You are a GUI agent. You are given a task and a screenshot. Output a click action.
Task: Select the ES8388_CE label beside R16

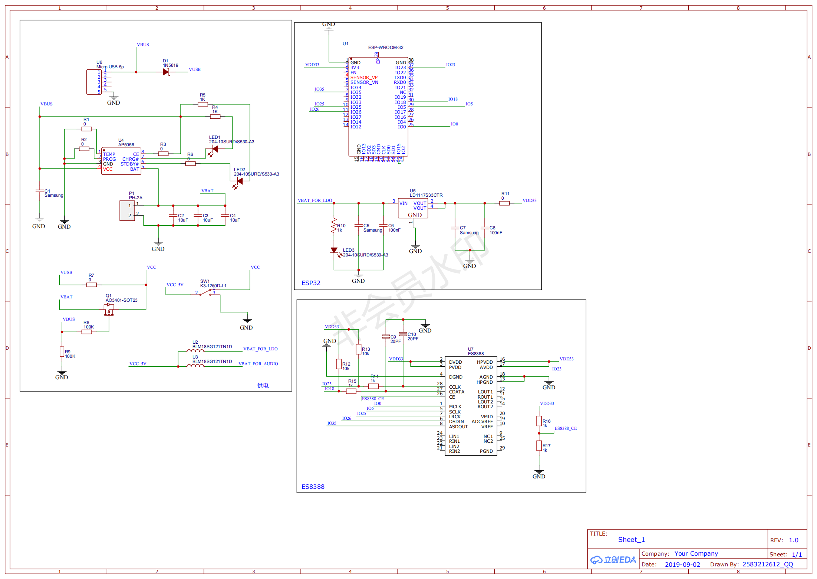(x=566, y=428)
